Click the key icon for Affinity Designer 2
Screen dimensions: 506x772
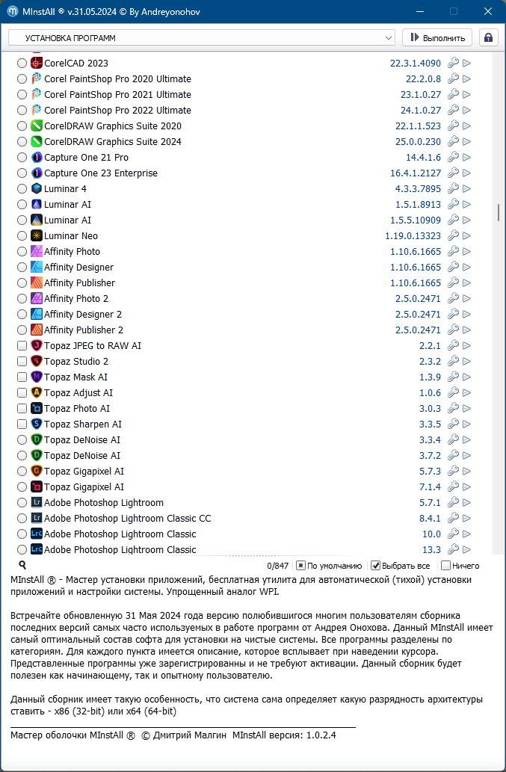click(453, 314)
